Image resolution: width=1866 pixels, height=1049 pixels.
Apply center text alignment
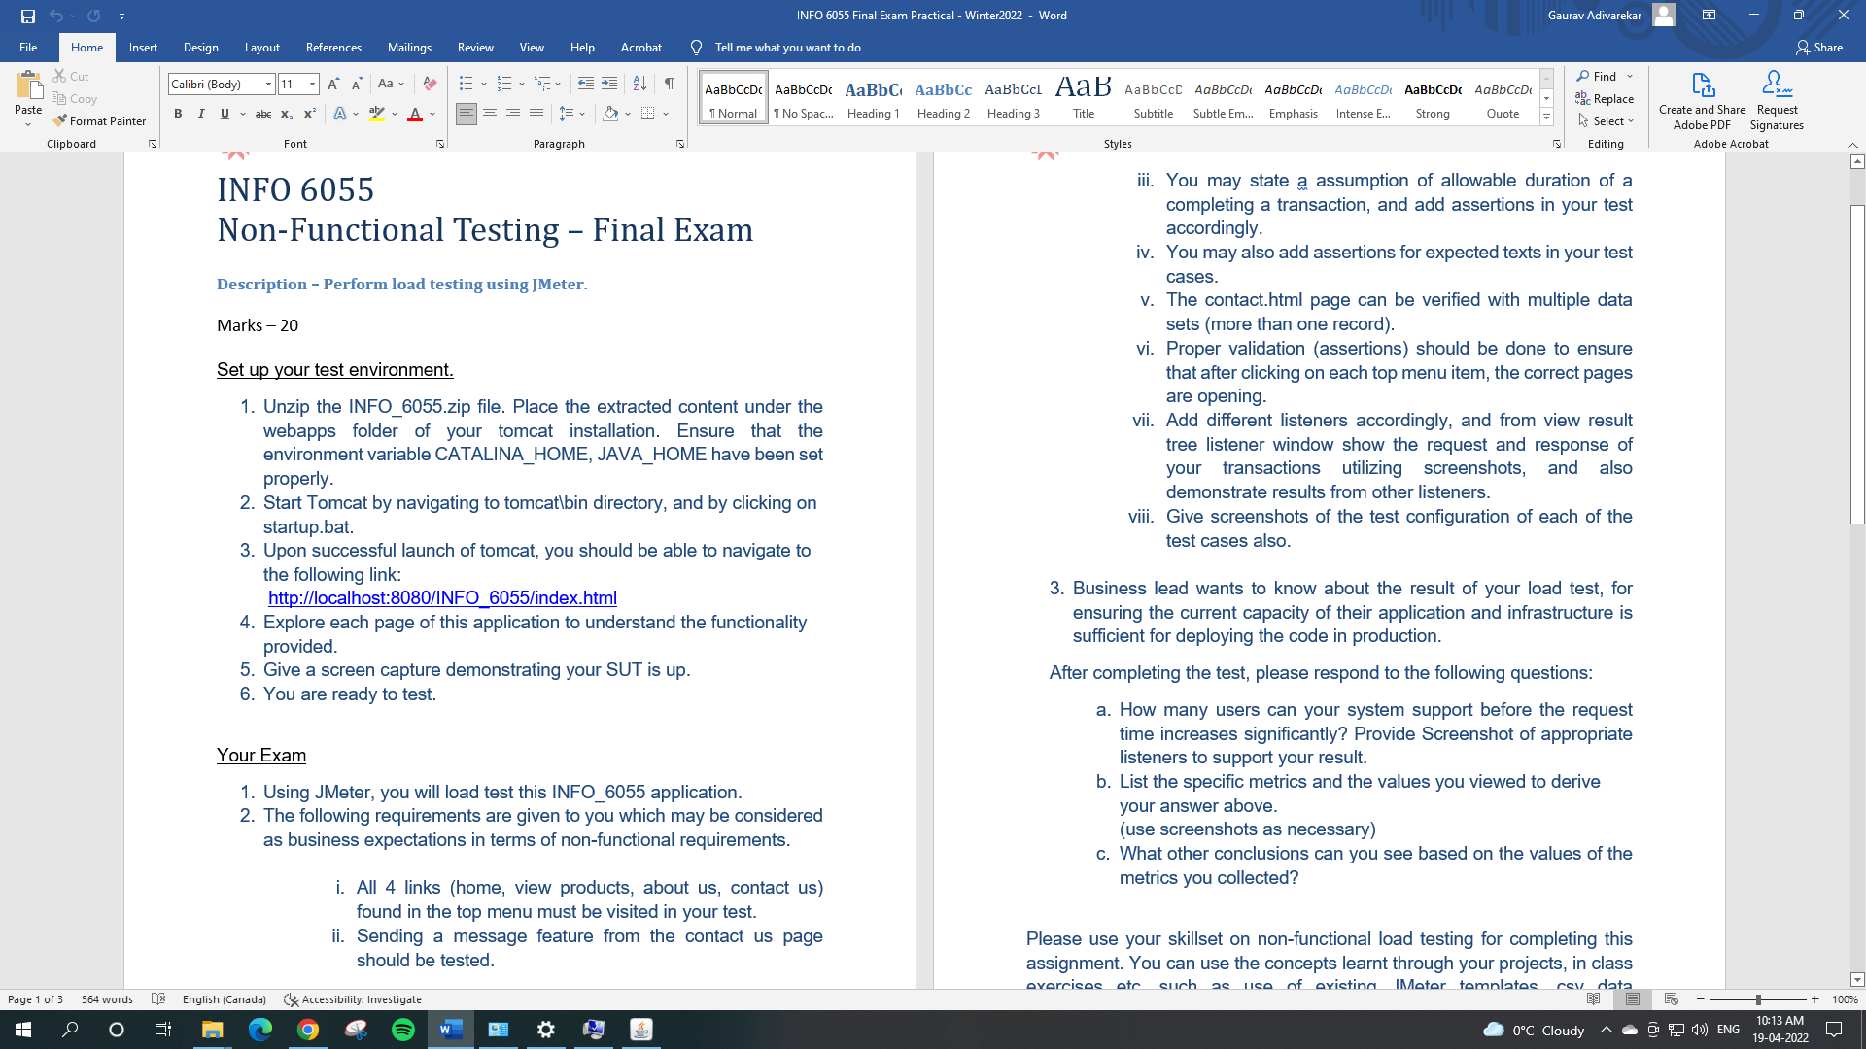[490, 114]
